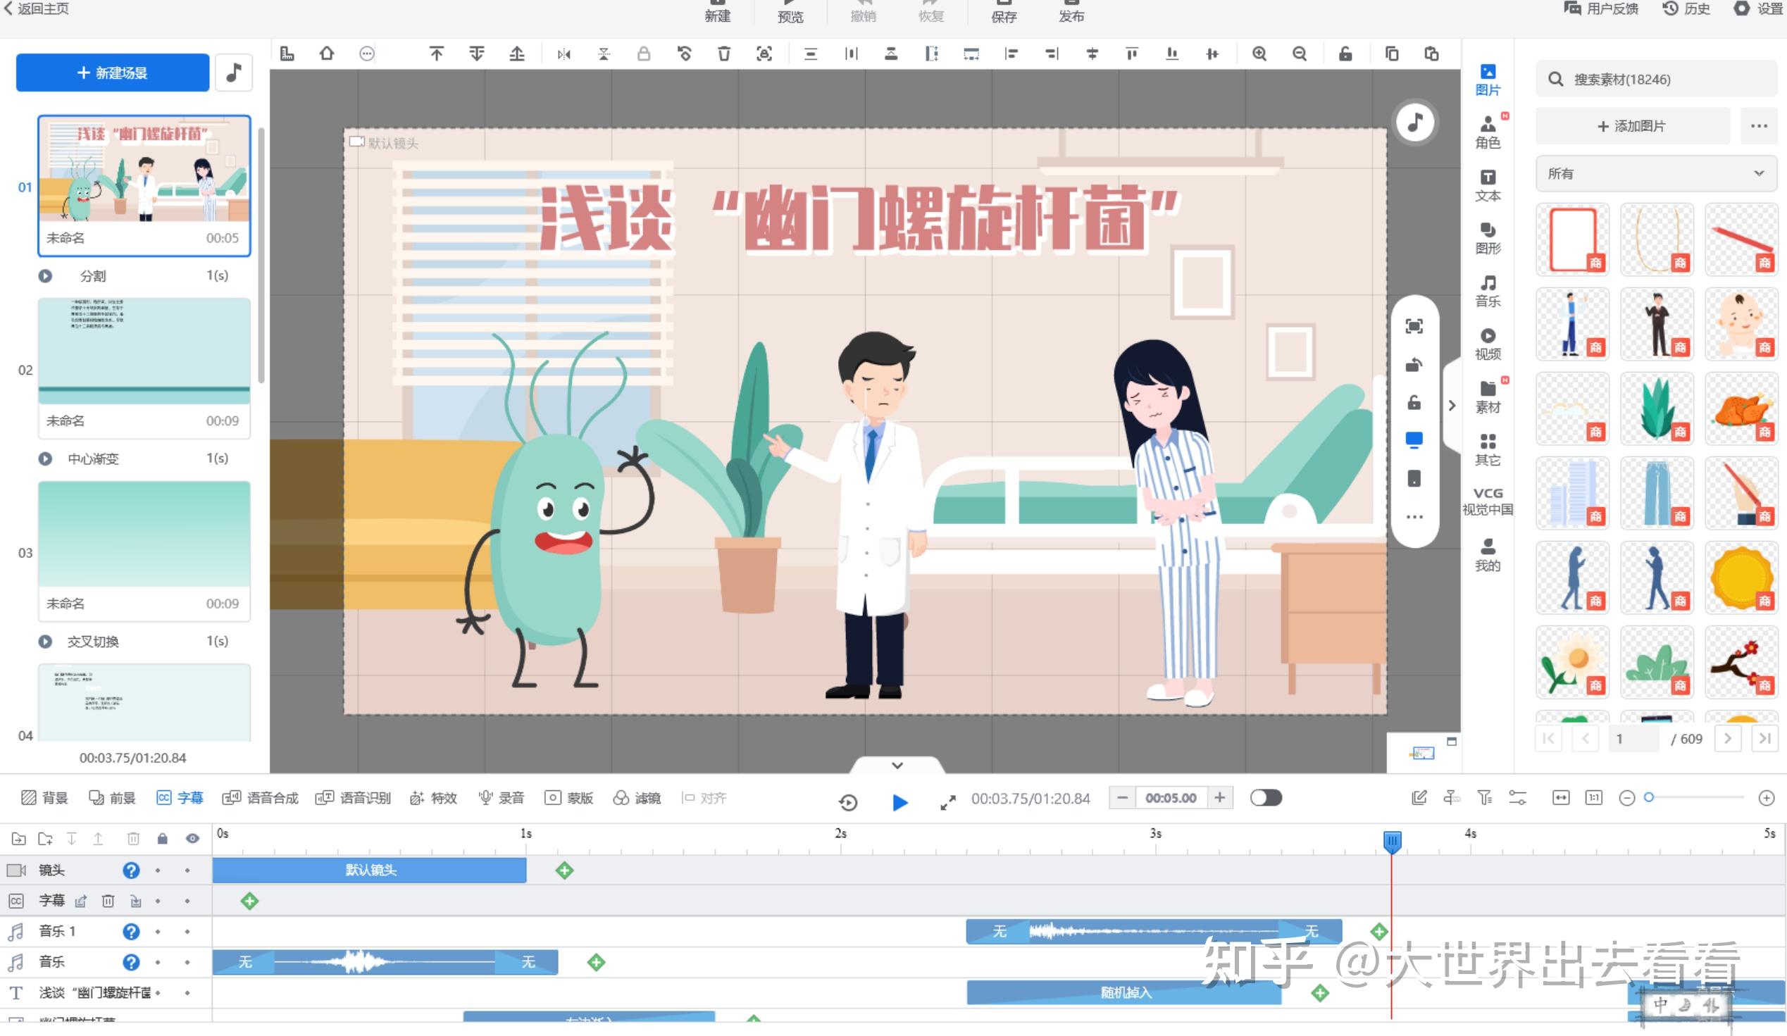Open the 蒙版 mask tool

point(569,798)
